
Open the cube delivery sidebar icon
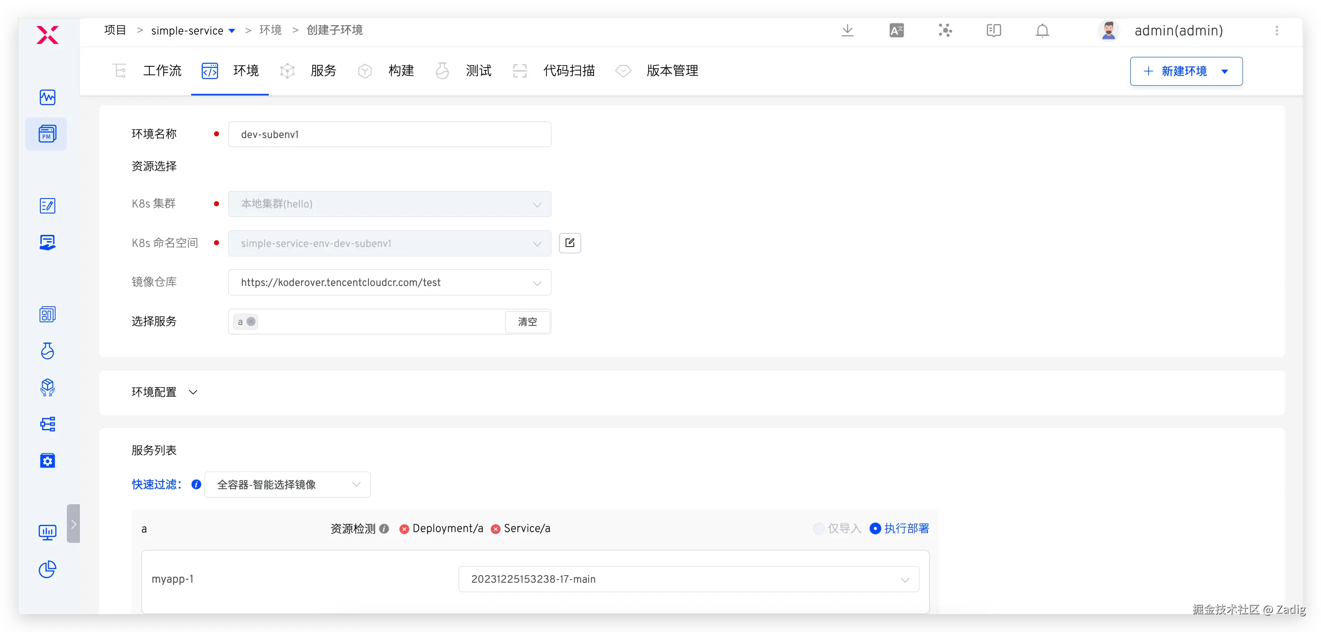click(x=48, y=387)
